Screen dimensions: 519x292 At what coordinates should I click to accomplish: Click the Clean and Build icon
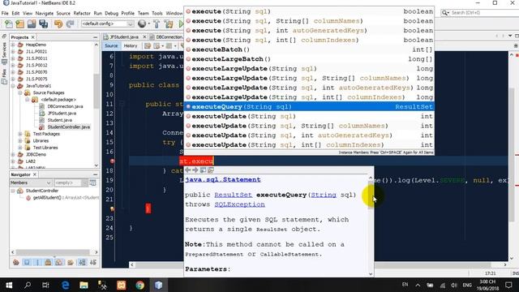point(169,24)
